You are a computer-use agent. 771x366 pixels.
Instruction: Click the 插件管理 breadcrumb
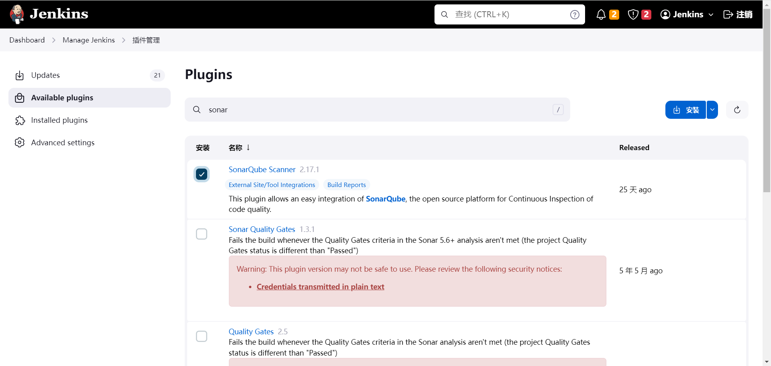[x=146, y=40]
